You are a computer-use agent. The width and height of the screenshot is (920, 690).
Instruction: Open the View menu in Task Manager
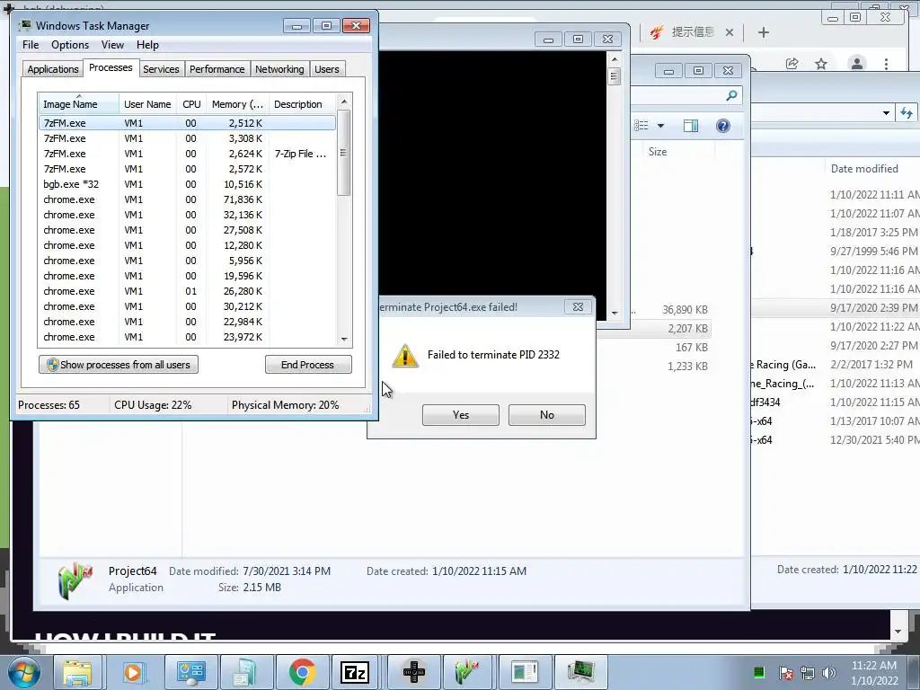click(x=112, y=45)
